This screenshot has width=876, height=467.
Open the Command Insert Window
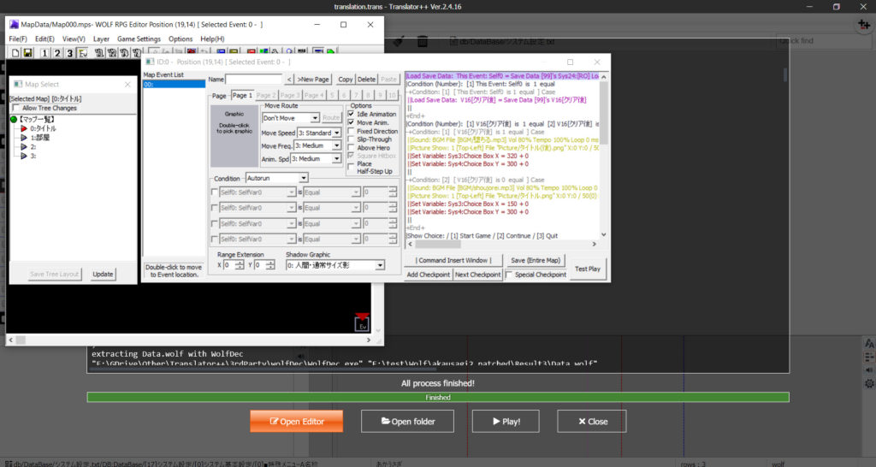tap(453, 260)
